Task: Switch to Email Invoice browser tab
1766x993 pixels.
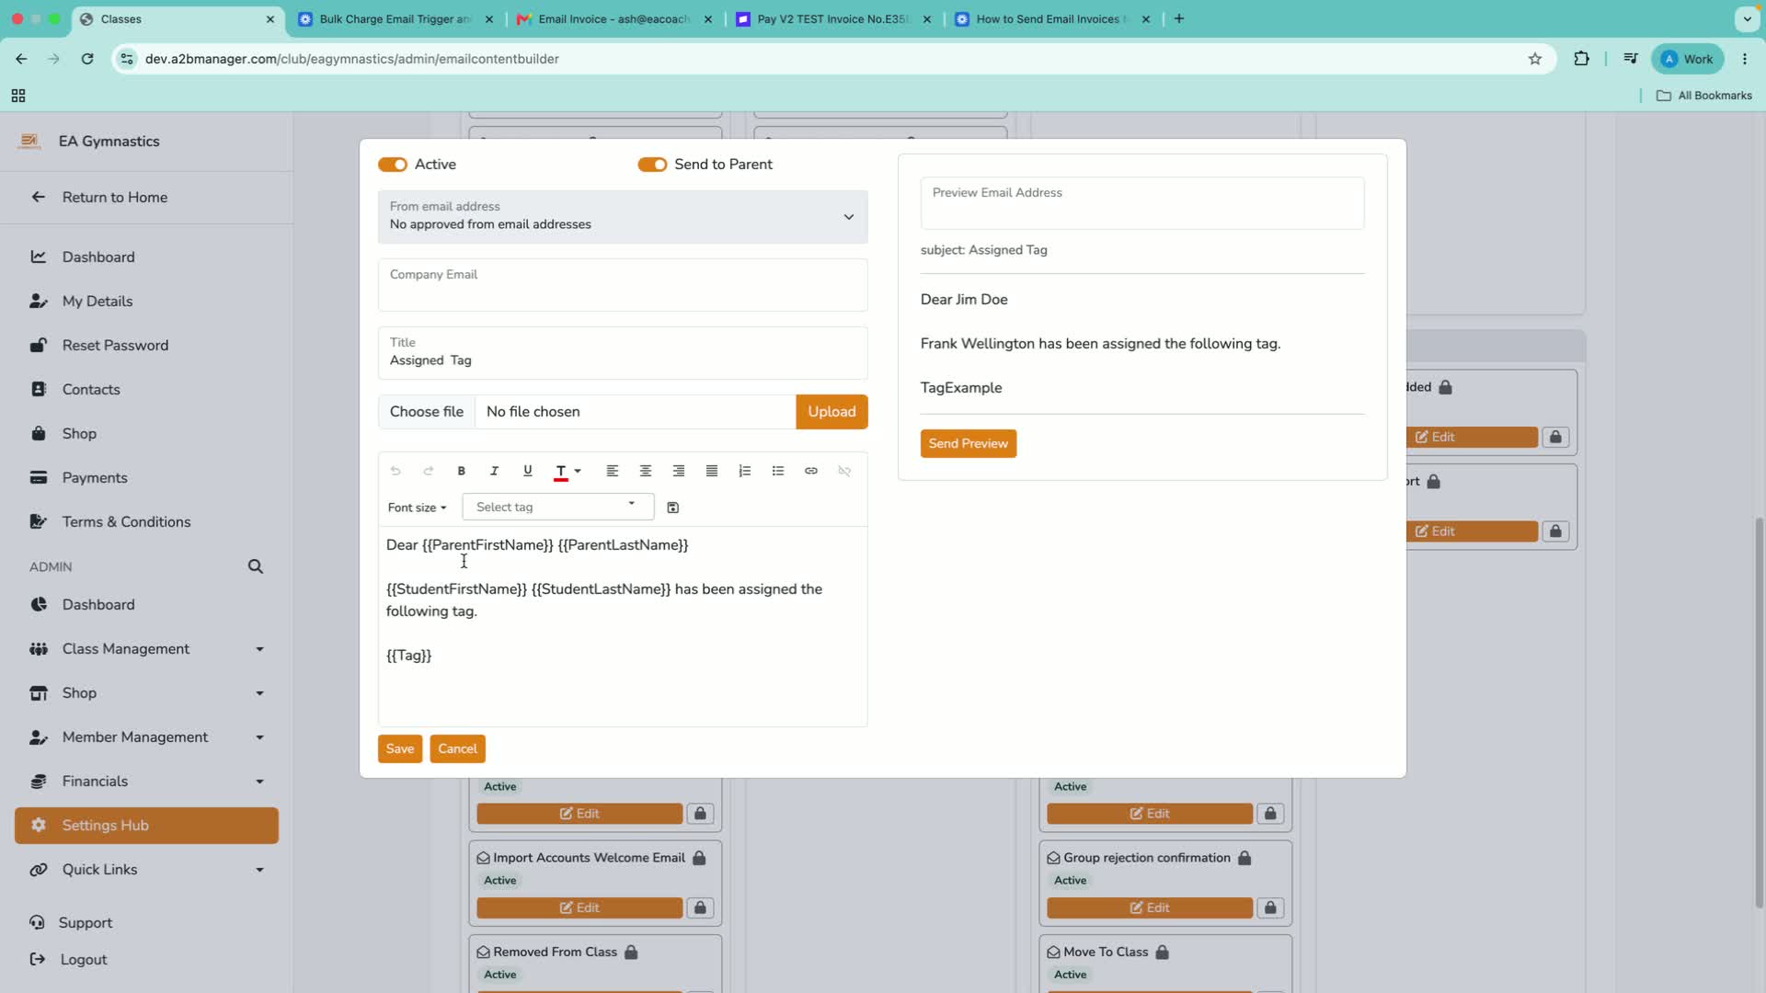Action: (x=614, y=18)
